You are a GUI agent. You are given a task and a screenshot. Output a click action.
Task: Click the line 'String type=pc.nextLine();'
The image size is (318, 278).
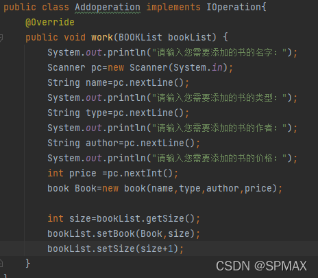click(x=118, y=113)
